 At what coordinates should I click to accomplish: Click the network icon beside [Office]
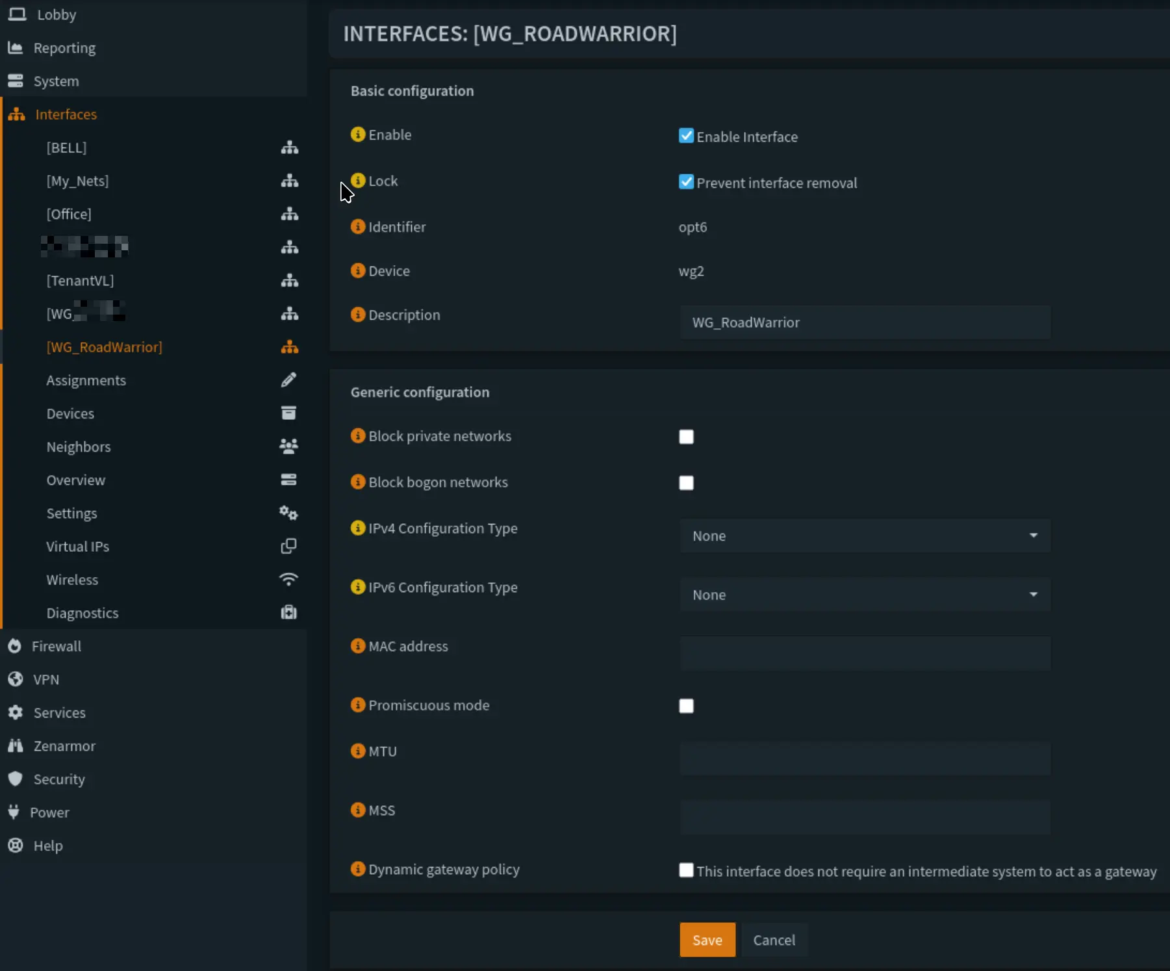click(289, 214)
